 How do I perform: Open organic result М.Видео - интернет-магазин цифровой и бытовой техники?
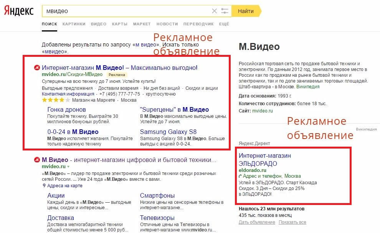[x=129, y=160]
